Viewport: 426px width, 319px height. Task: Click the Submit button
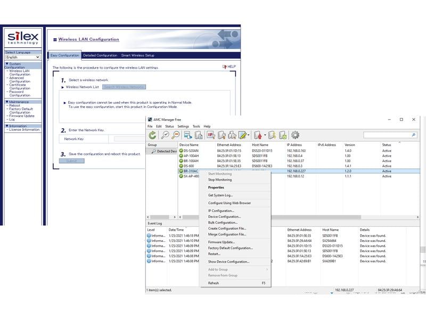pos(71,159)
